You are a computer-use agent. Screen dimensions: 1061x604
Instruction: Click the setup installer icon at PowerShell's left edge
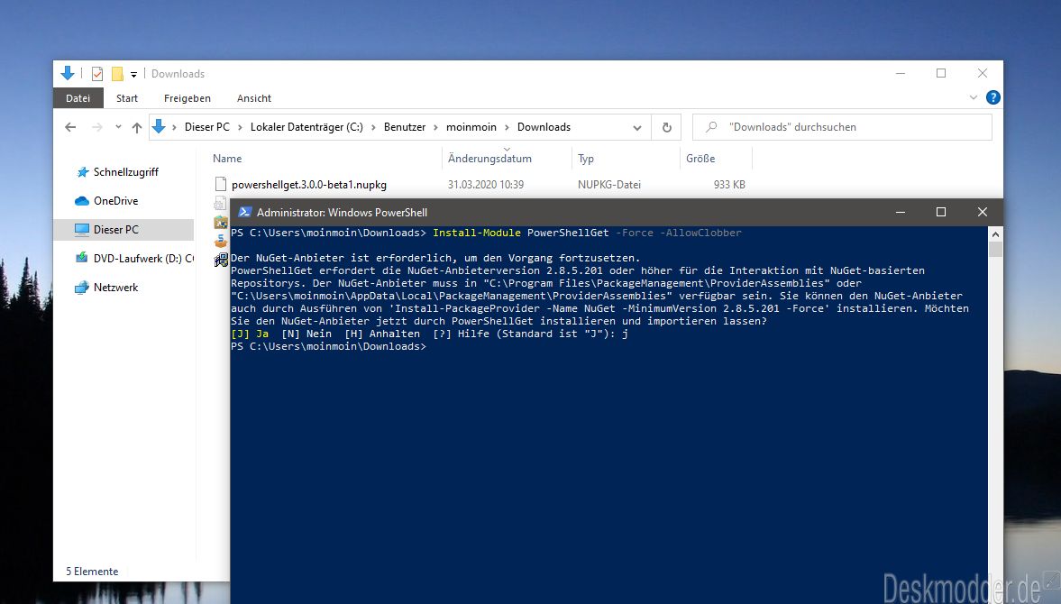pos(221,260)
